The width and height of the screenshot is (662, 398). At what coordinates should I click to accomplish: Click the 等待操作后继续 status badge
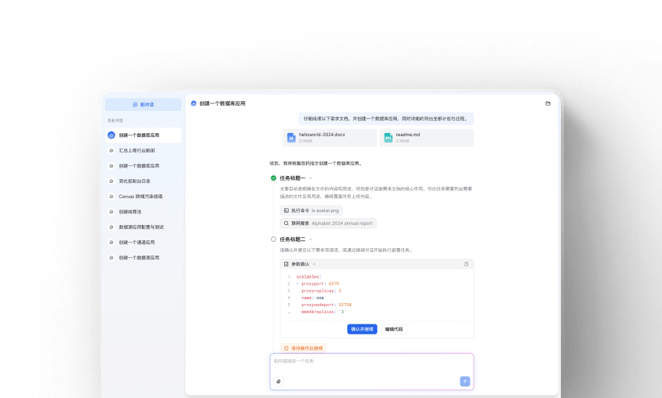(303, 348)
